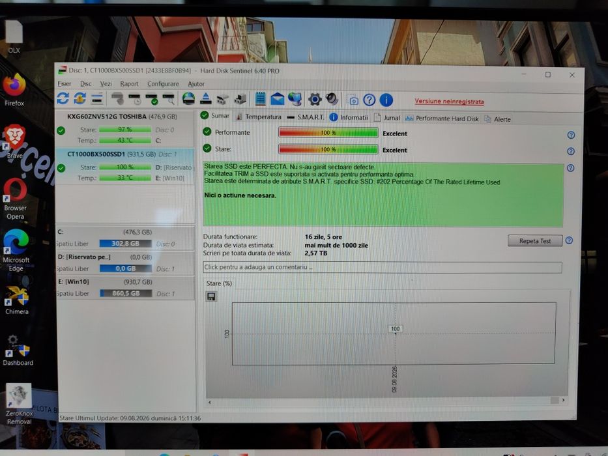Click the disk with clock icon

pos(134,99)
